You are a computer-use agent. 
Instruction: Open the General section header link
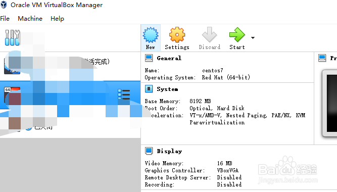pos(169,58)
